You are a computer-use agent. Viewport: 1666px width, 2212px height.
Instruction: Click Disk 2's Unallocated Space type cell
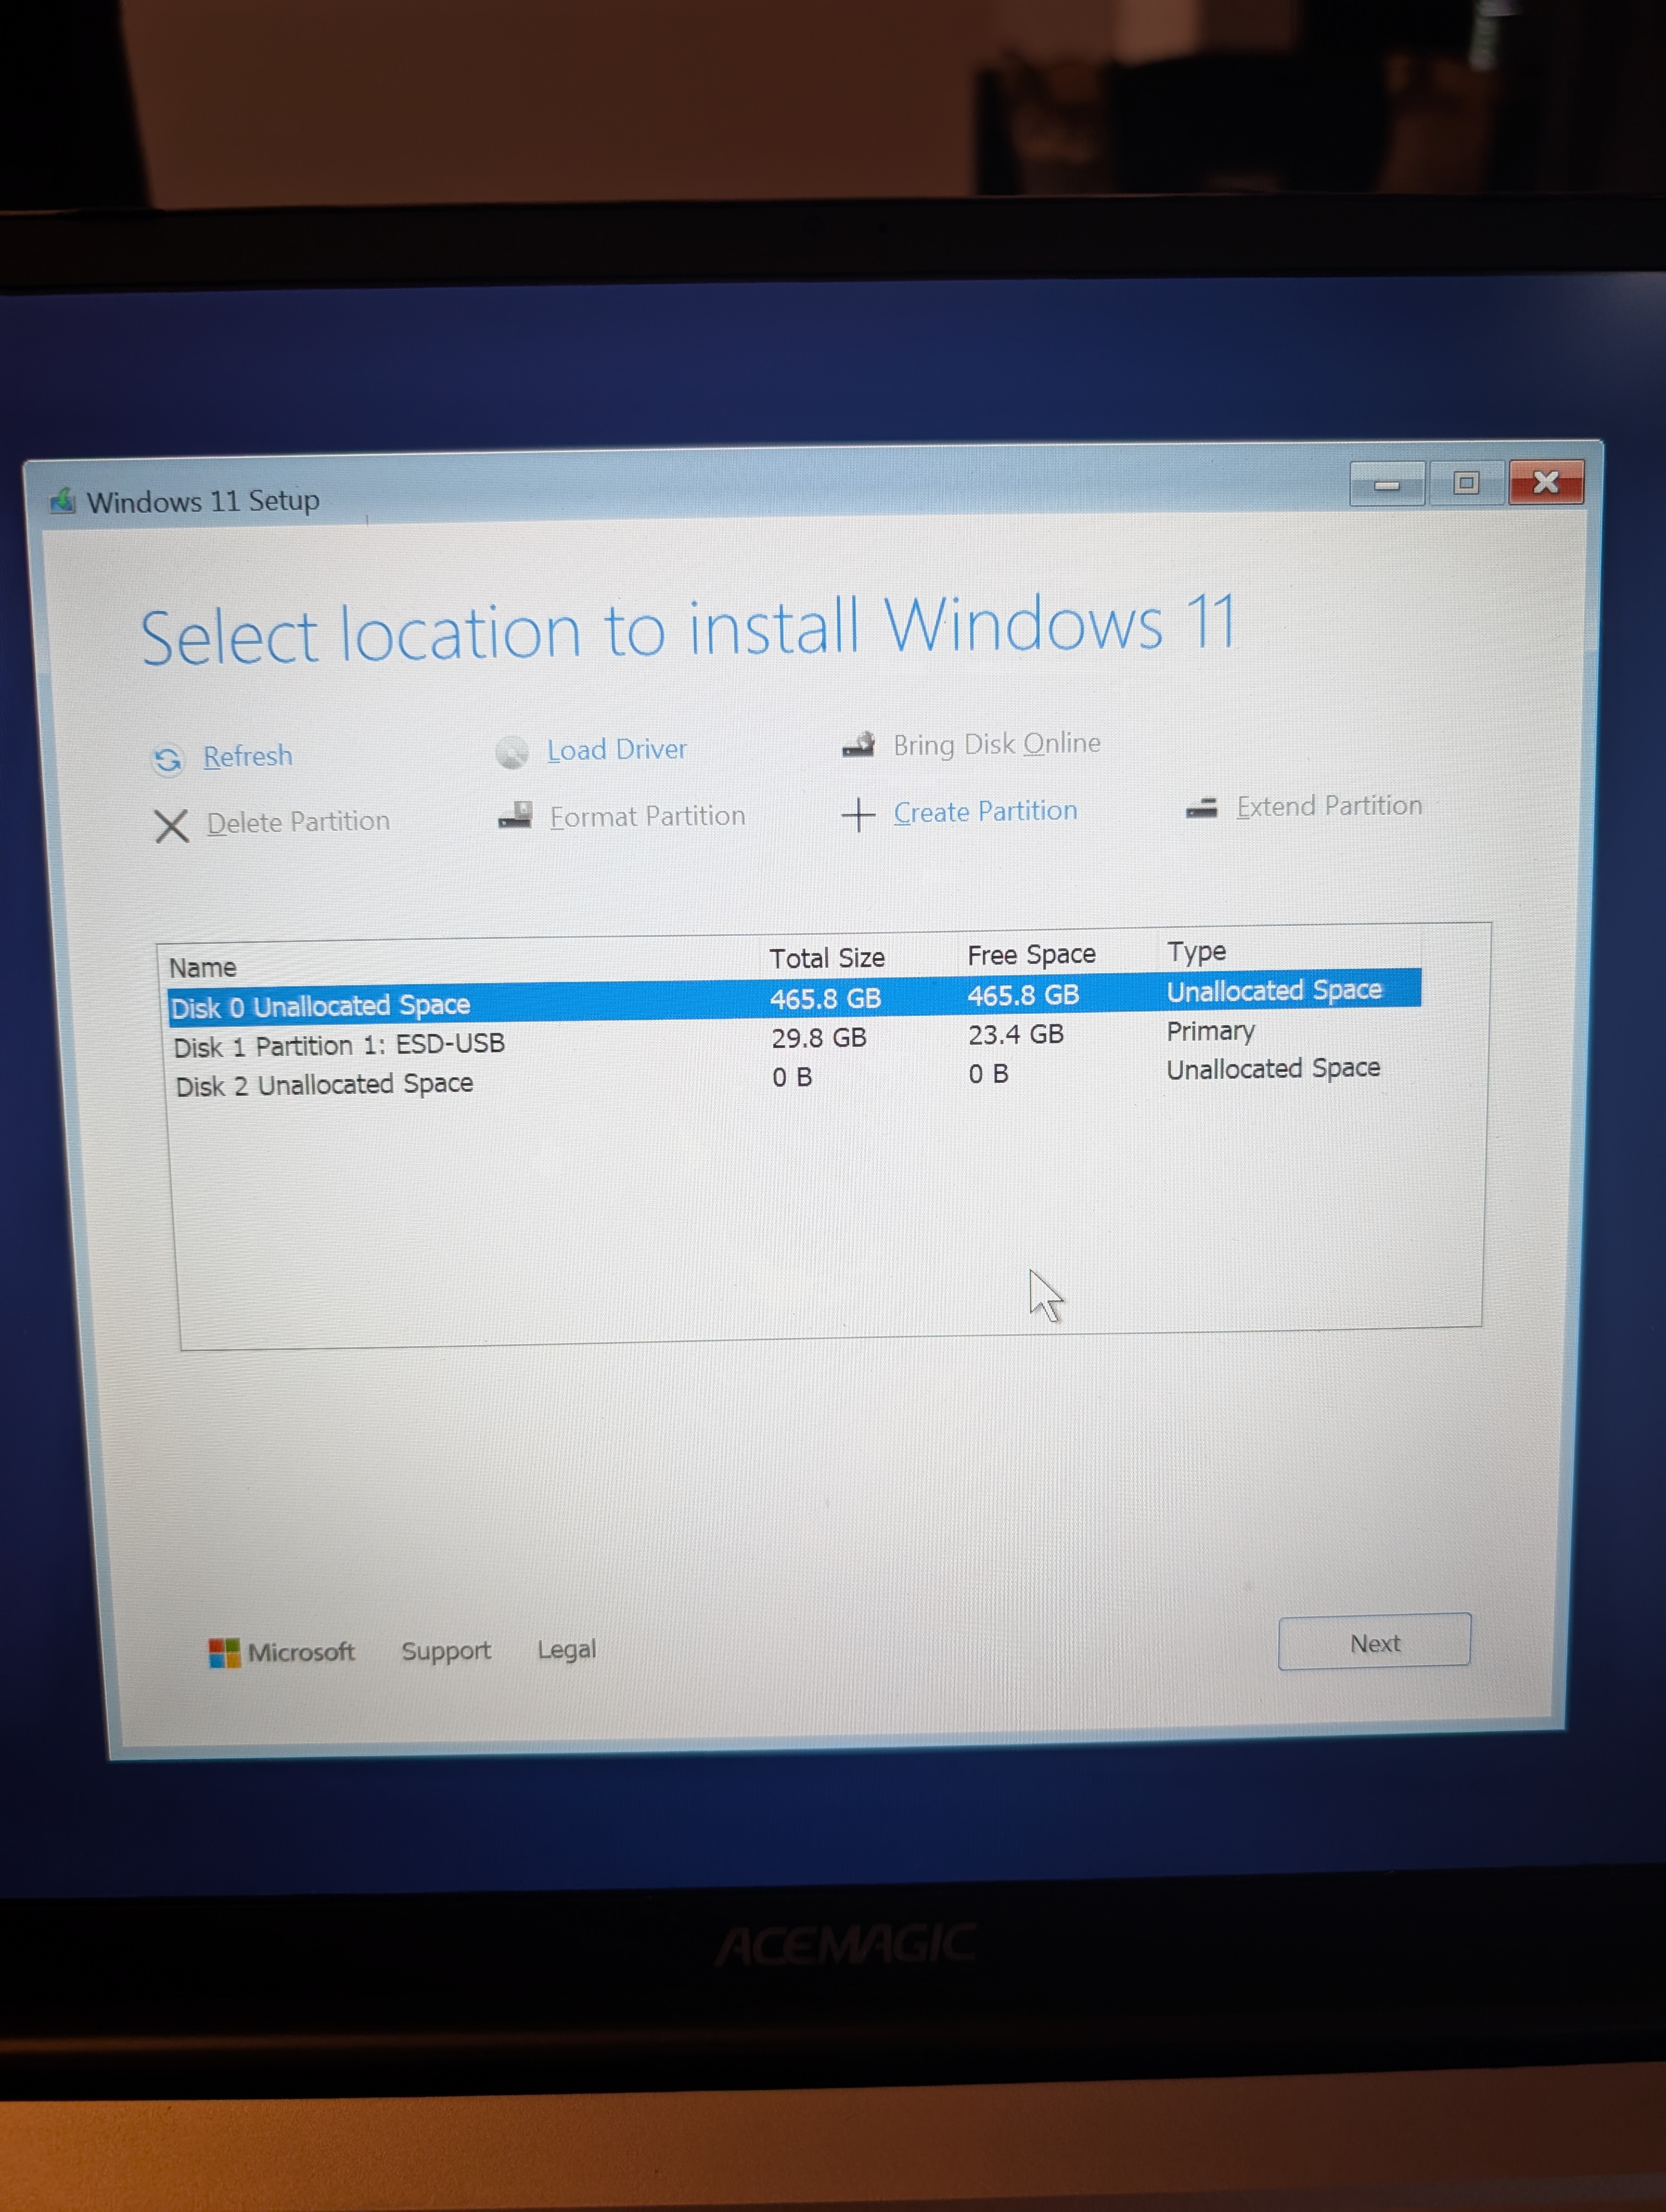click(1273, 1069)
